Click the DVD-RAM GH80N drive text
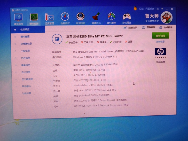The image size is (188, 141). (x=92, y=95)
